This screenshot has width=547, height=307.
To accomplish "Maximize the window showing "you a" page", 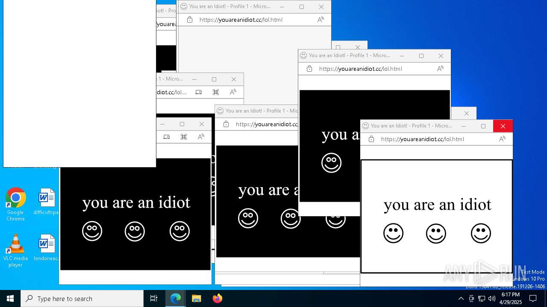I will coord(421,55).
